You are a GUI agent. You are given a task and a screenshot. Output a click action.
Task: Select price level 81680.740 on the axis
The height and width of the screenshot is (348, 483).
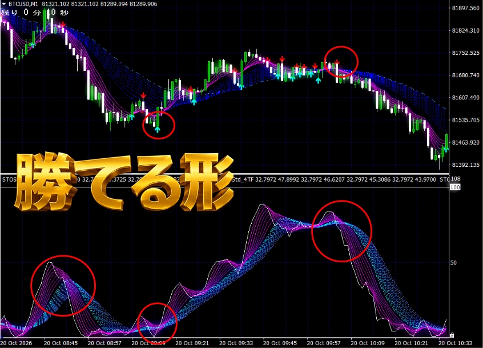(465, 75)
